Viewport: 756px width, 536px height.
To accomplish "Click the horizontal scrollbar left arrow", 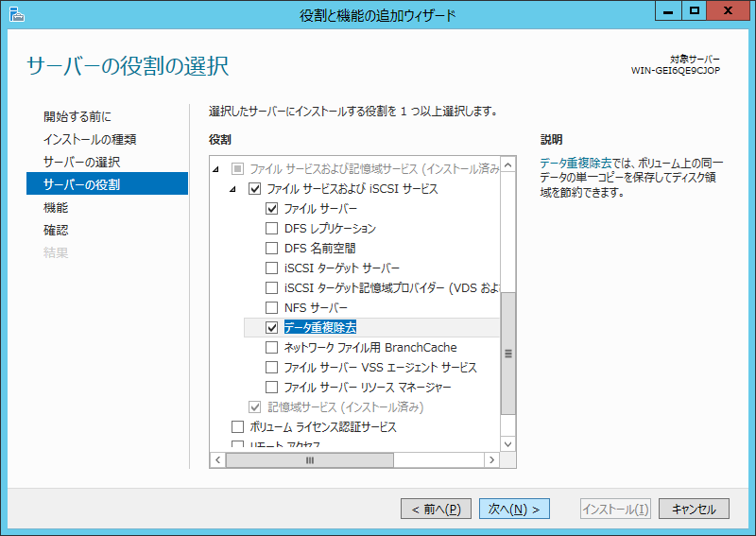I will point(217,459).
